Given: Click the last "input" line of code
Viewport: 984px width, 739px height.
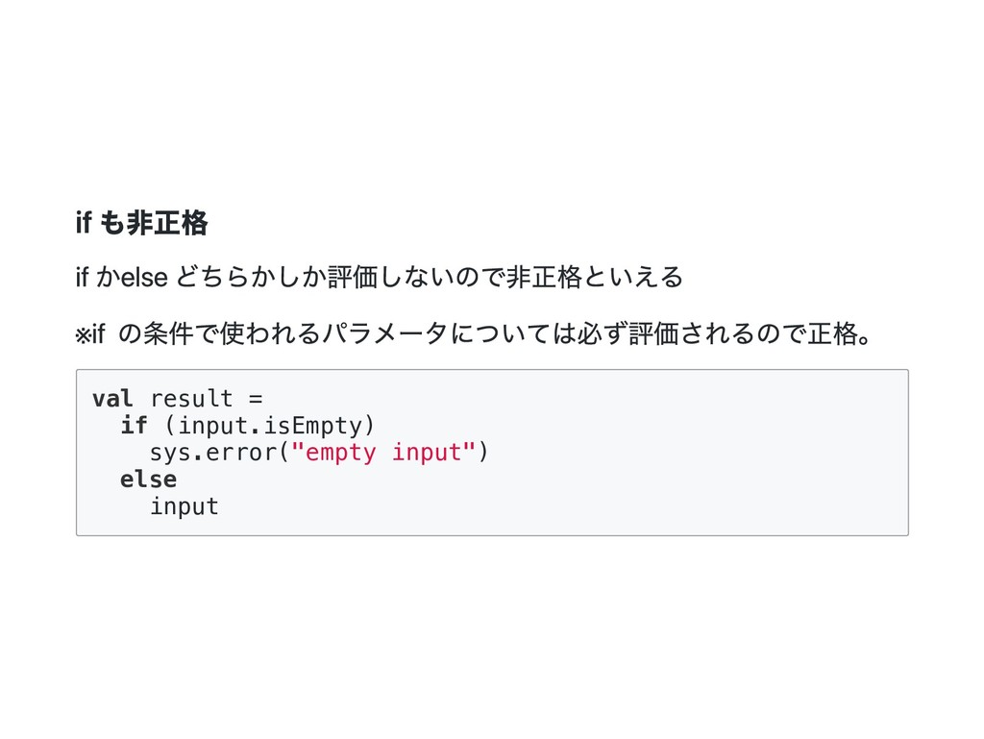Looking at the screenshot, I should point(184,505).
